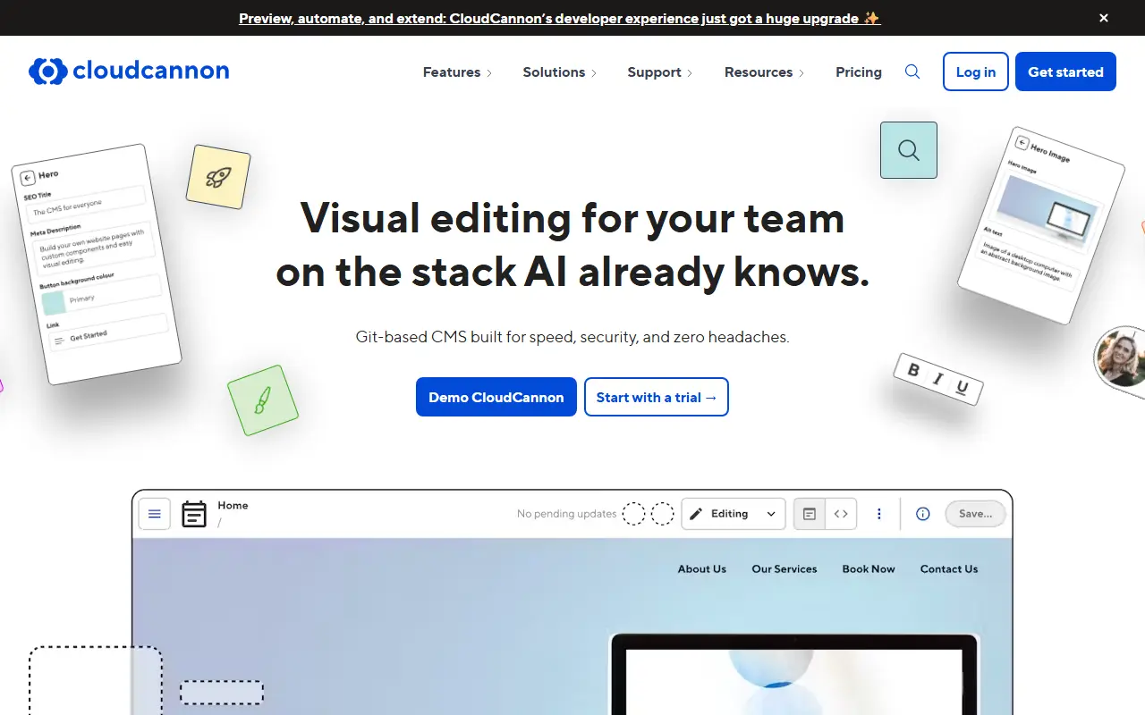Expand the Support menu
Screen dimensions: 1145x715
(x=660, y=72)
